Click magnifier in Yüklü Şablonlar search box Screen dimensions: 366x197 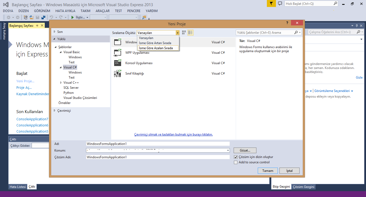296,33
